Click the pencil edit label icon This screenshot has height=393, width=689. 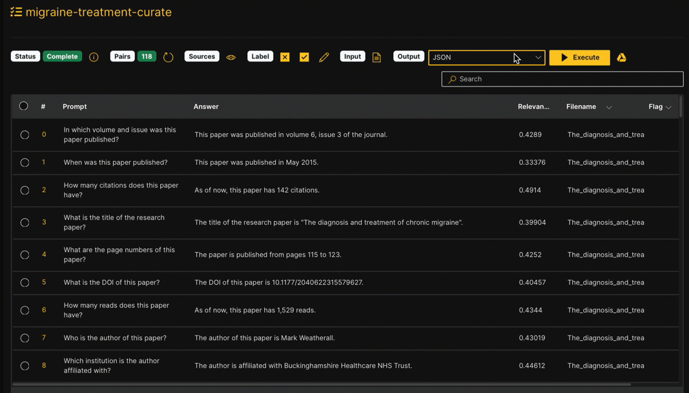tap(324, 57)
